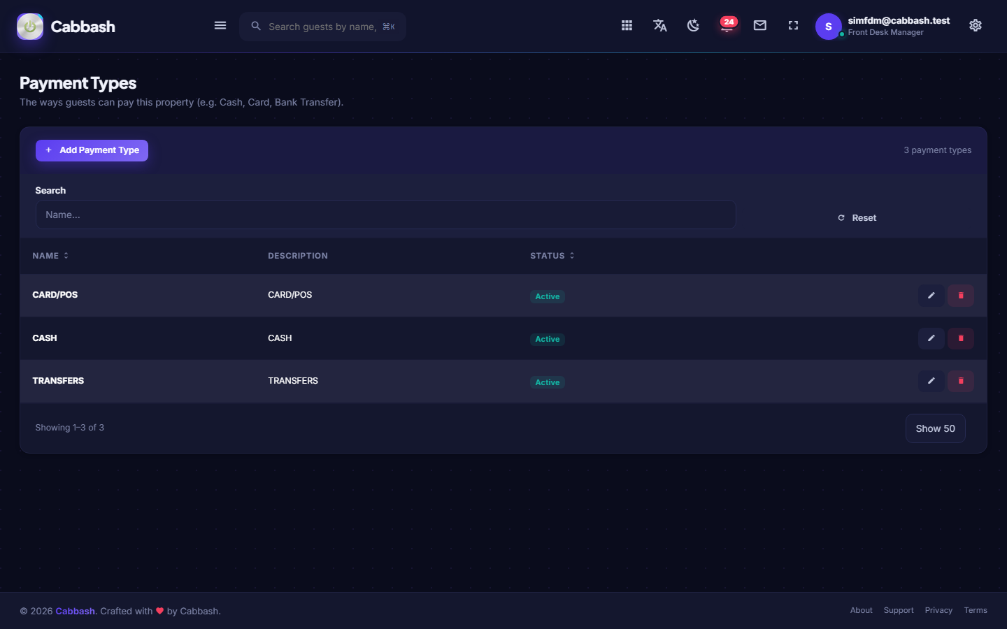Open the Show 50 page size dropdown
The width and height of the screenshot is (1007, 629).
click(x=936, y=428)
